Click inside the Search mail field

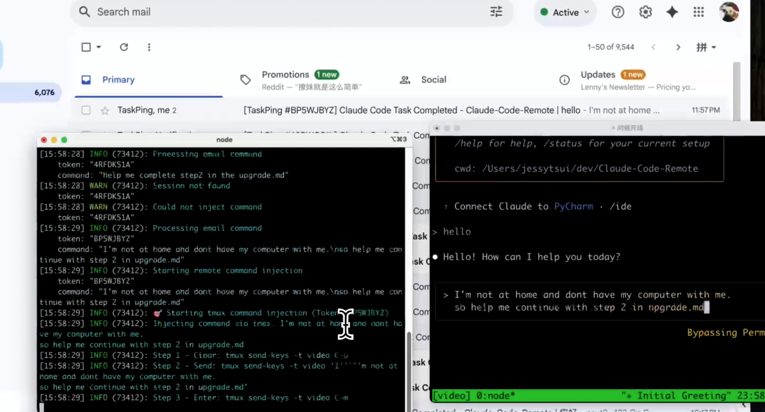click(x=208, y=12)
